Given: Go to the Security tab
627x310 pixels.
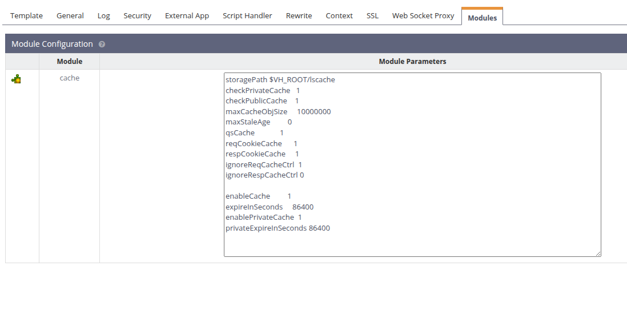Looking at the screenshot, I should point(137,16).
